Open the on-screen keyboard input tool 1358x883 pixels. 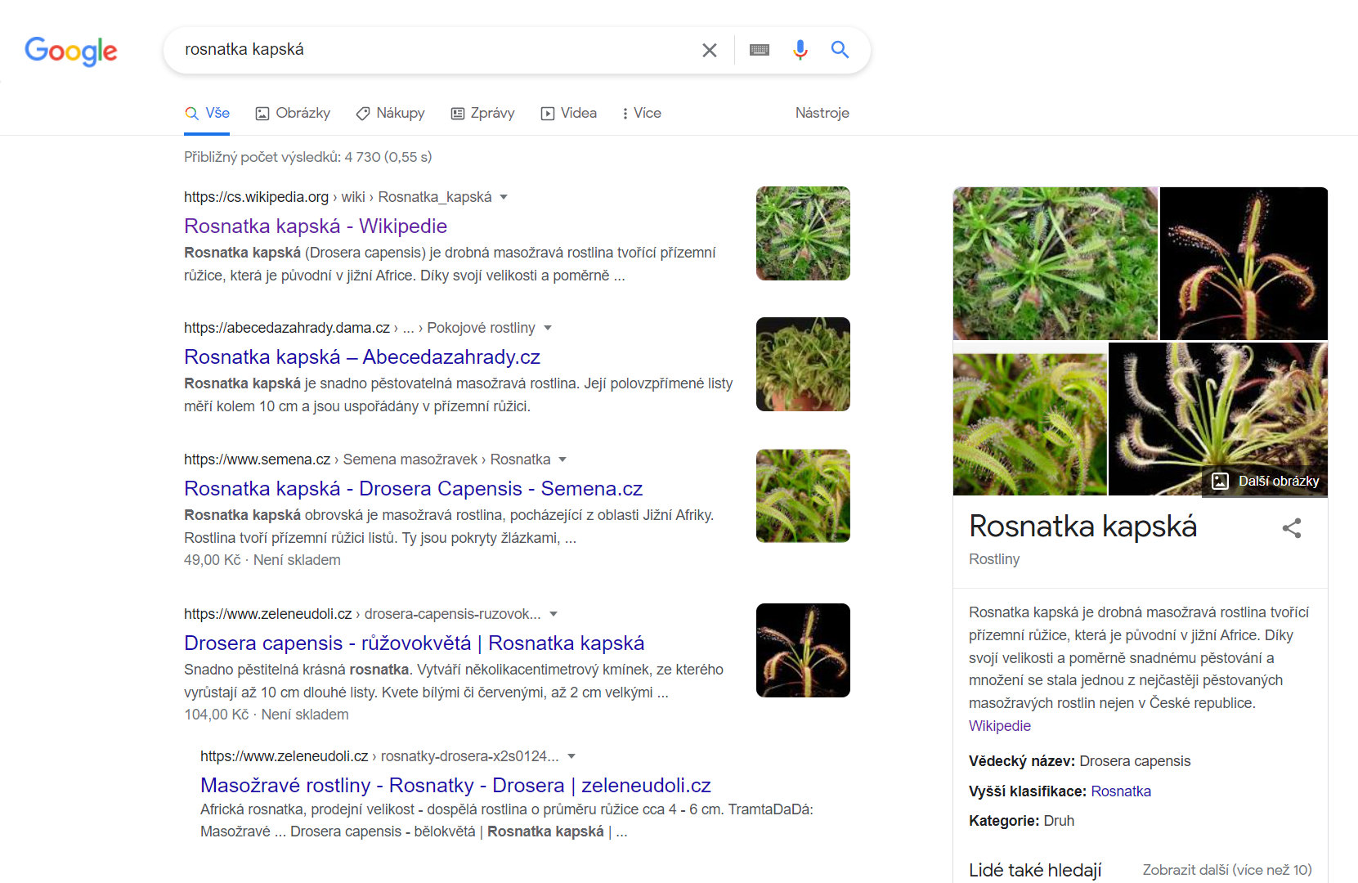tap(760, 50)
